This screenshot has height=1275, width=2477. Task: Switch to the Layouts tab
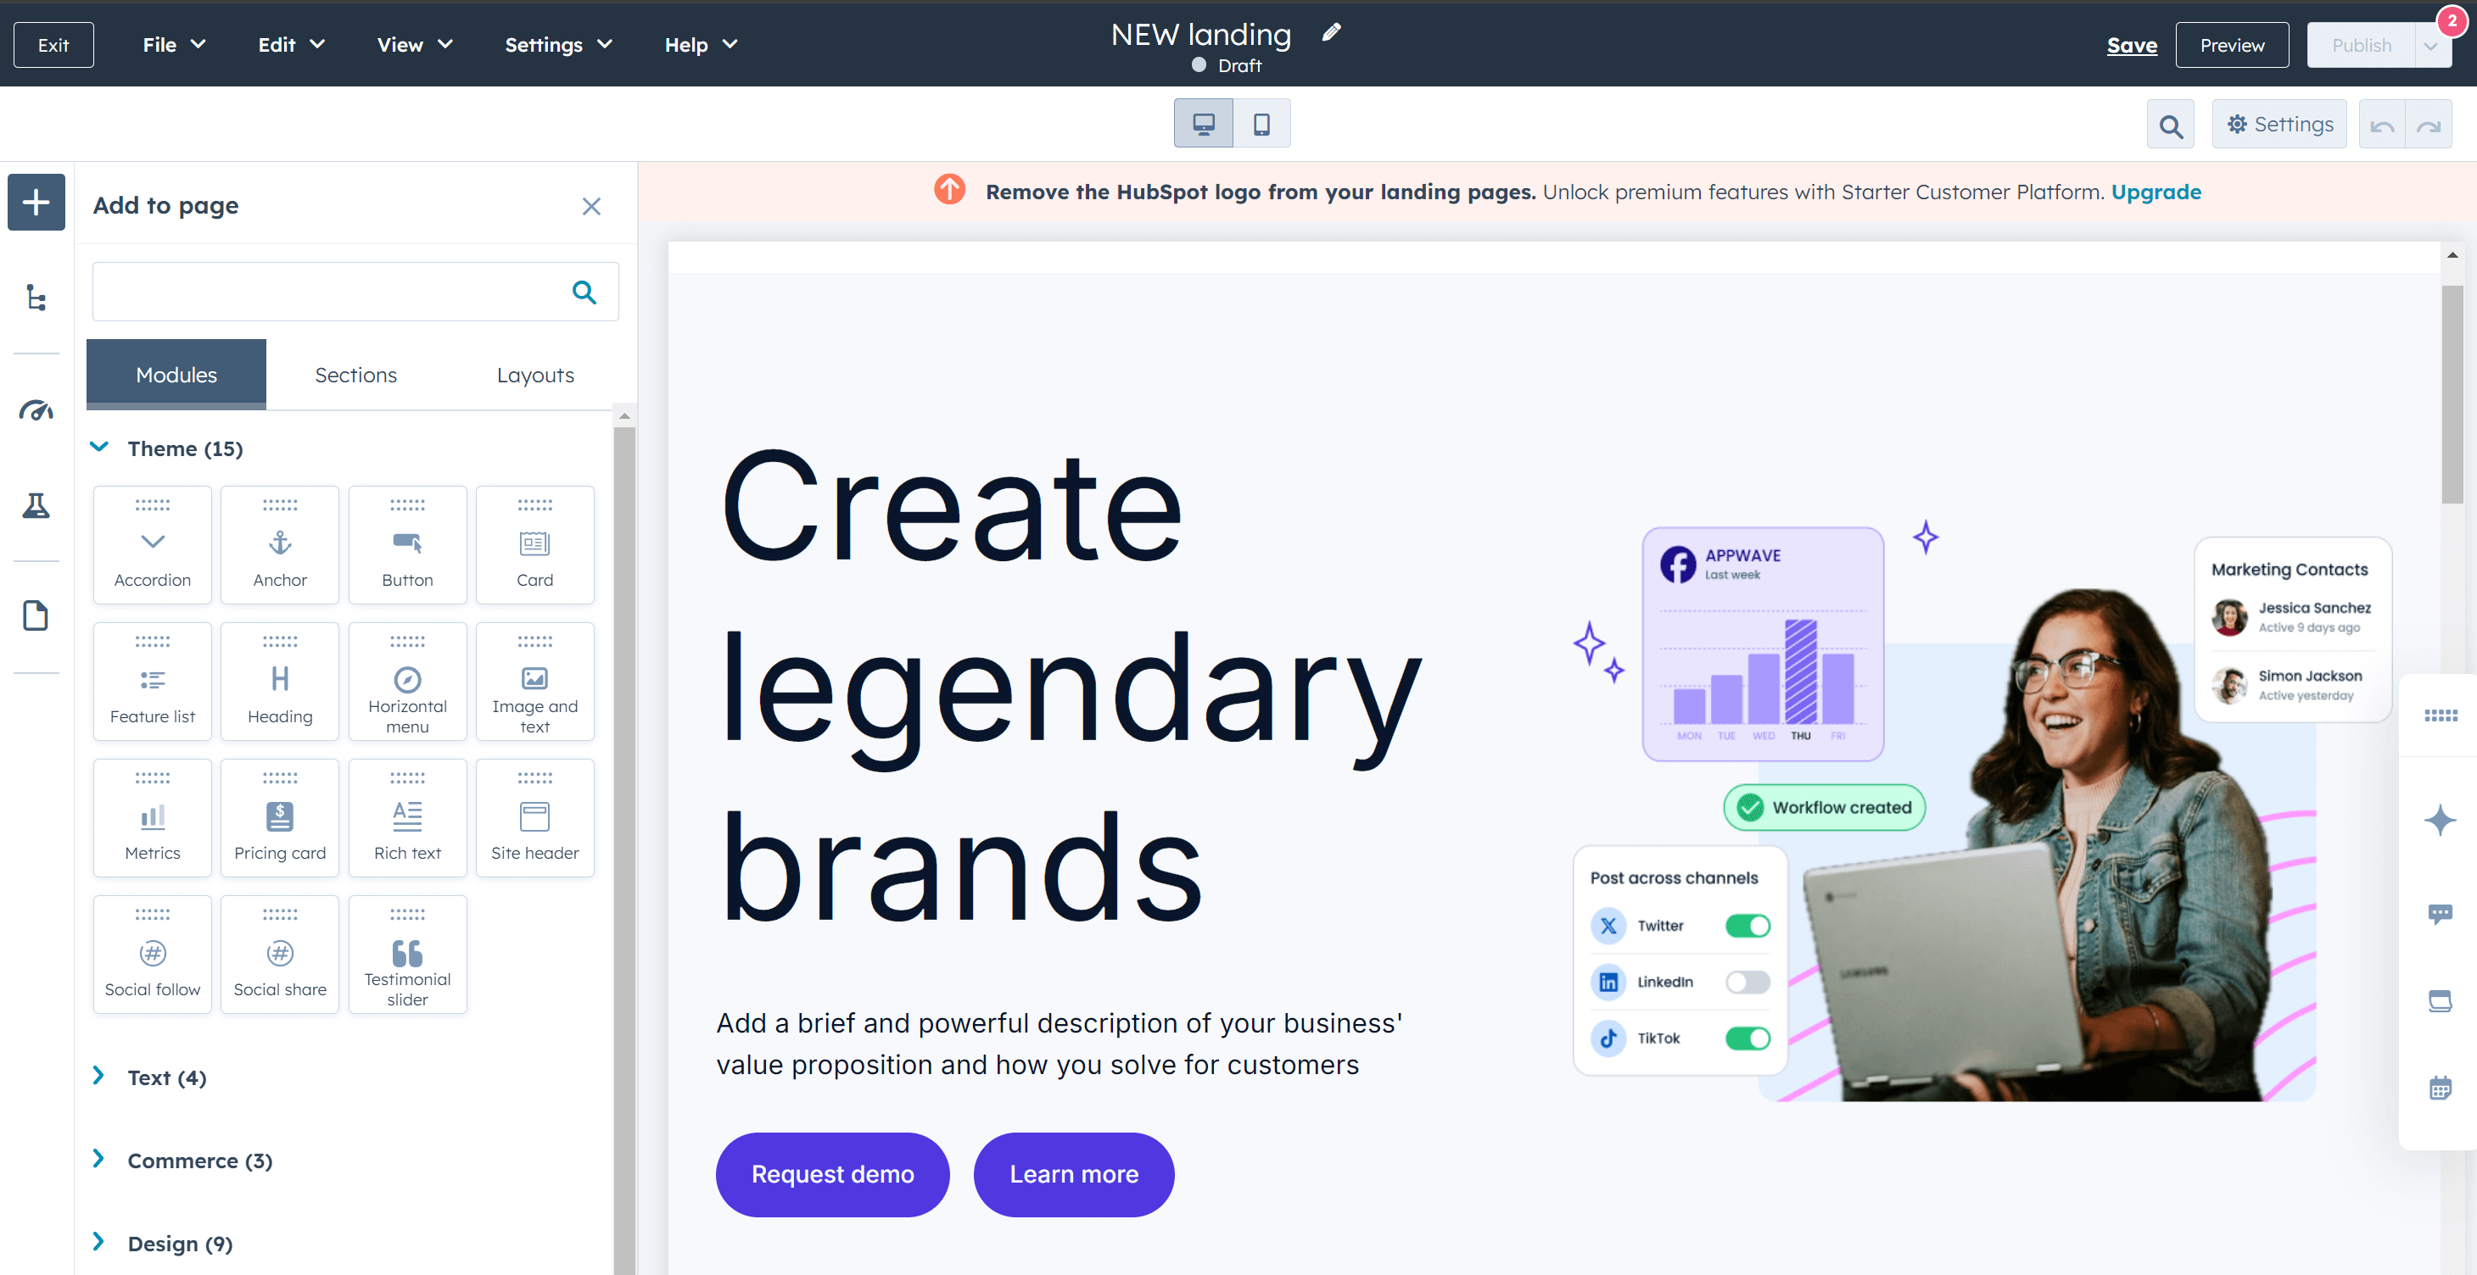pyautogui.click(x=535, y=376)
